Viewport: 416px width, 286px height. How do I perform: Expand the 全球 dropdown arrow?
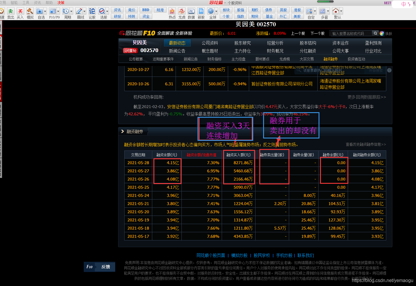(216, 11)
